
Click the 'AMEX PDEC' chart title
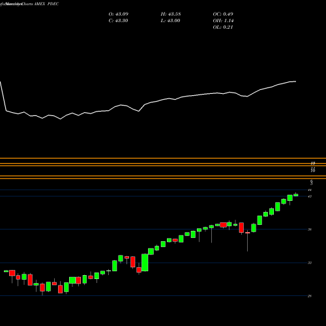click(x=46, y=4)
